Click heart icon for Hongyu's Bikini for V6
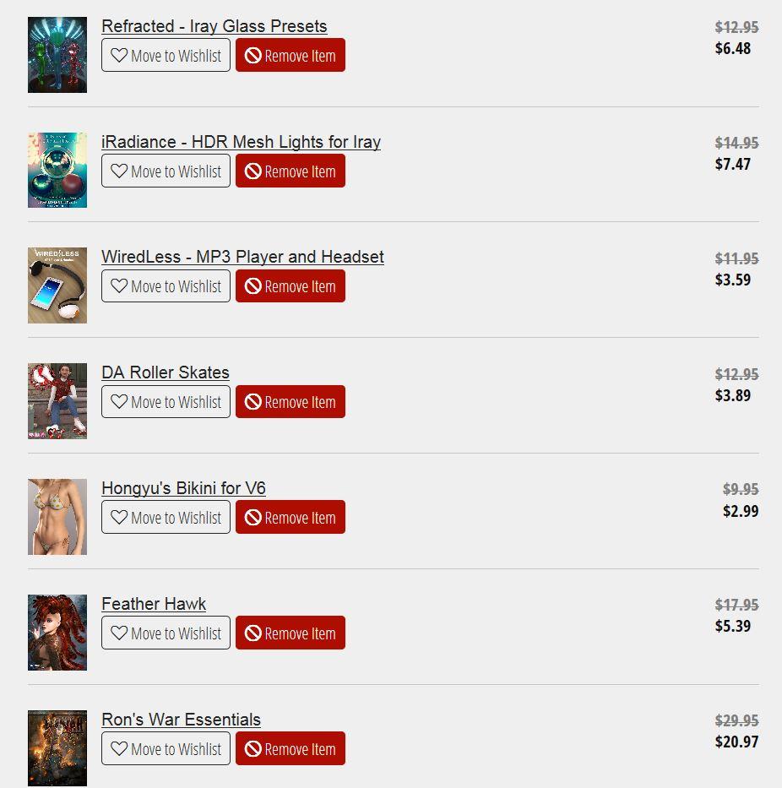Viewport: 782px width, 788px height. pyautogui.click(x=119, y=517)
